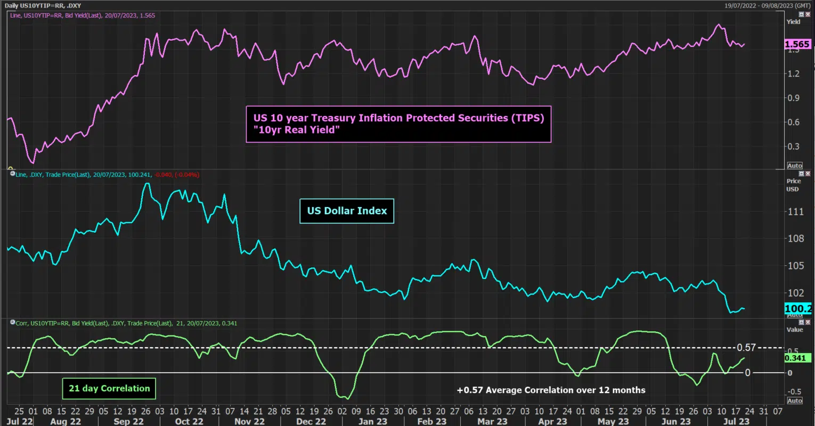Viewport: 815px width, 426px height.
Task: Minimize the 10yr Real Yield panel
Action: coord(801,14)
